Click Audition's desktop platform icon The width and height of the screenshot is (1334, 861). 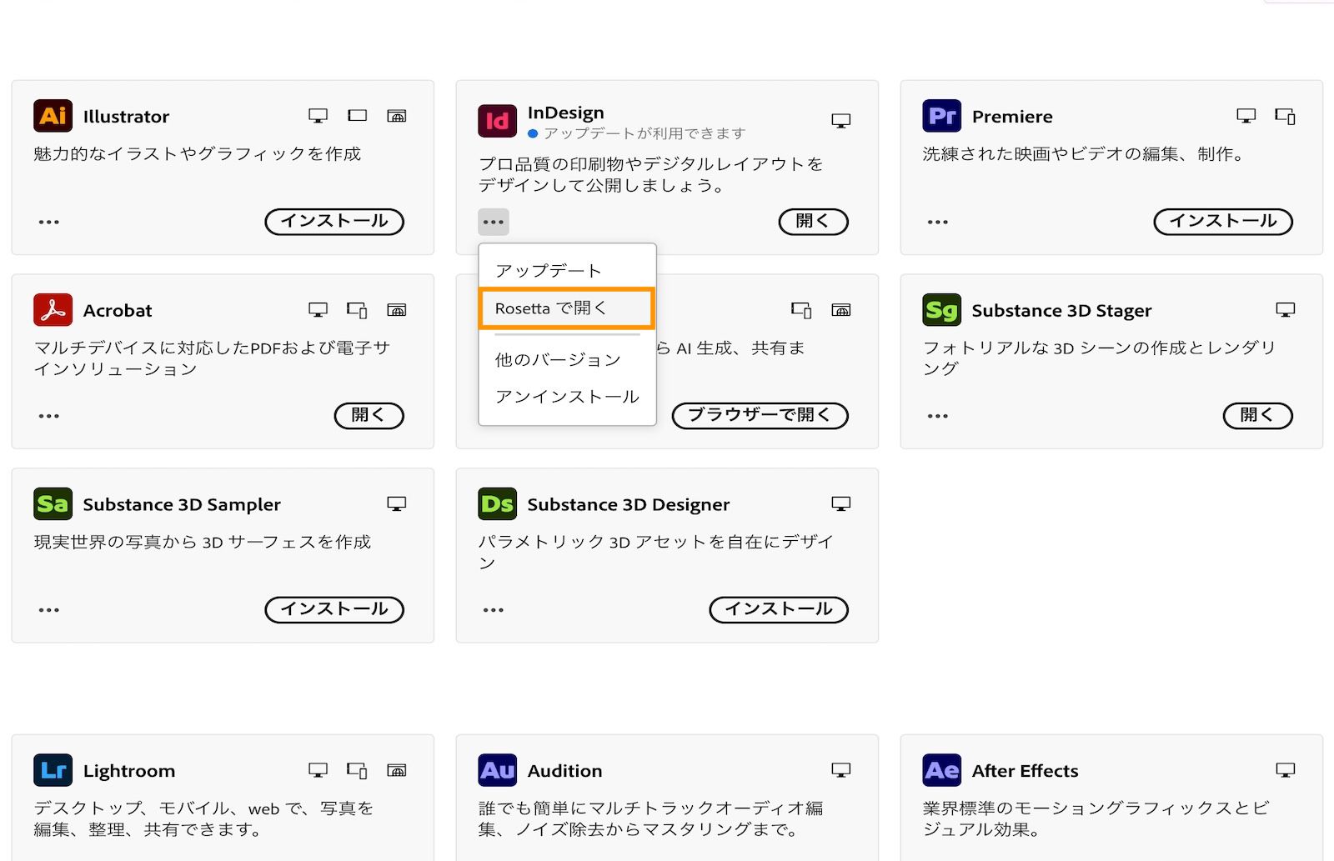click(x=840, y=770)
